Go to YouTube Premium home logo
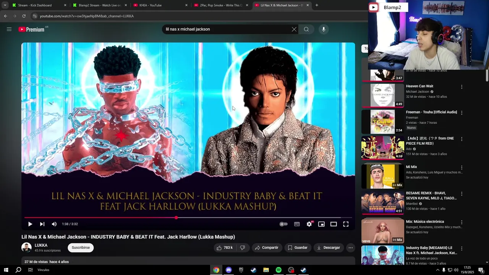The image size is (489, 275). tap(31, 29)
